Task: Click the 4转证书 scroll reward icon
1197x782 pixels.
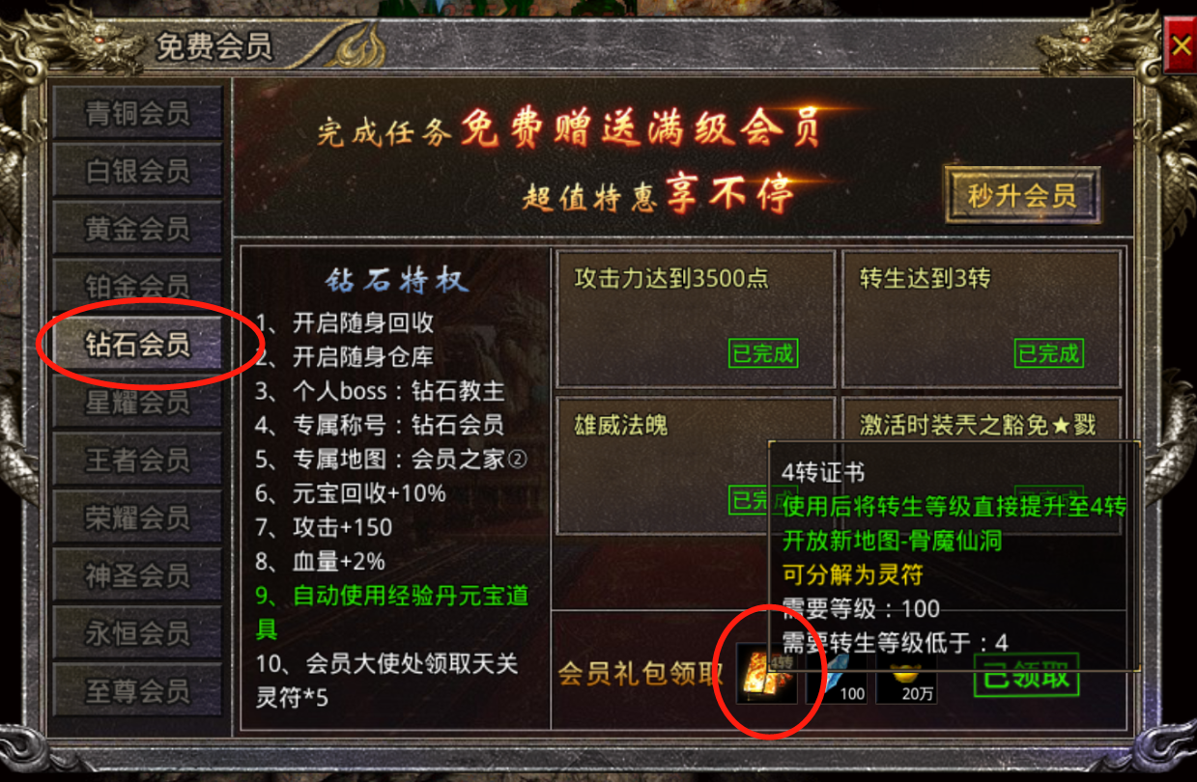Action: point(767,673)
